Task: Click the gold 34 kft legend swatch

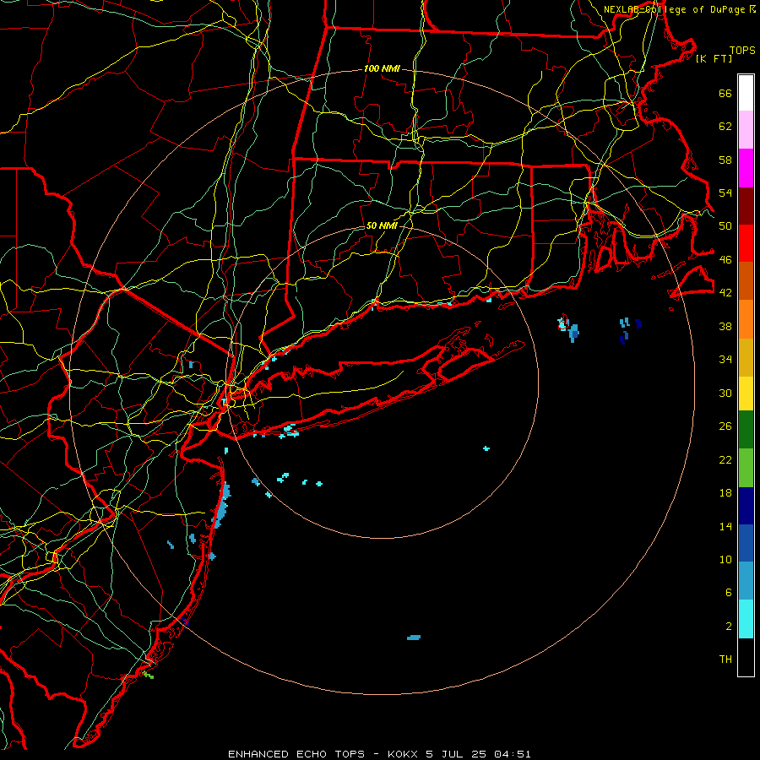Action: [746, 357]
